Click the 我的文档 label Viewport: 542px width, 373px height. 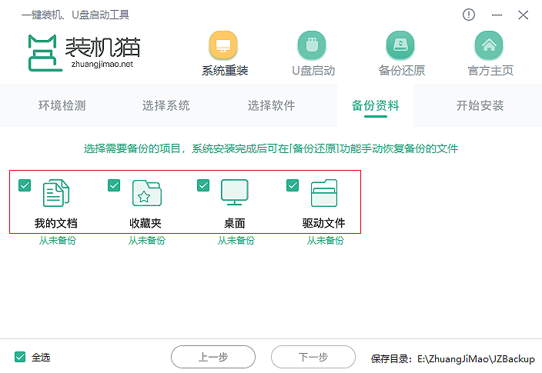point(56,223)
